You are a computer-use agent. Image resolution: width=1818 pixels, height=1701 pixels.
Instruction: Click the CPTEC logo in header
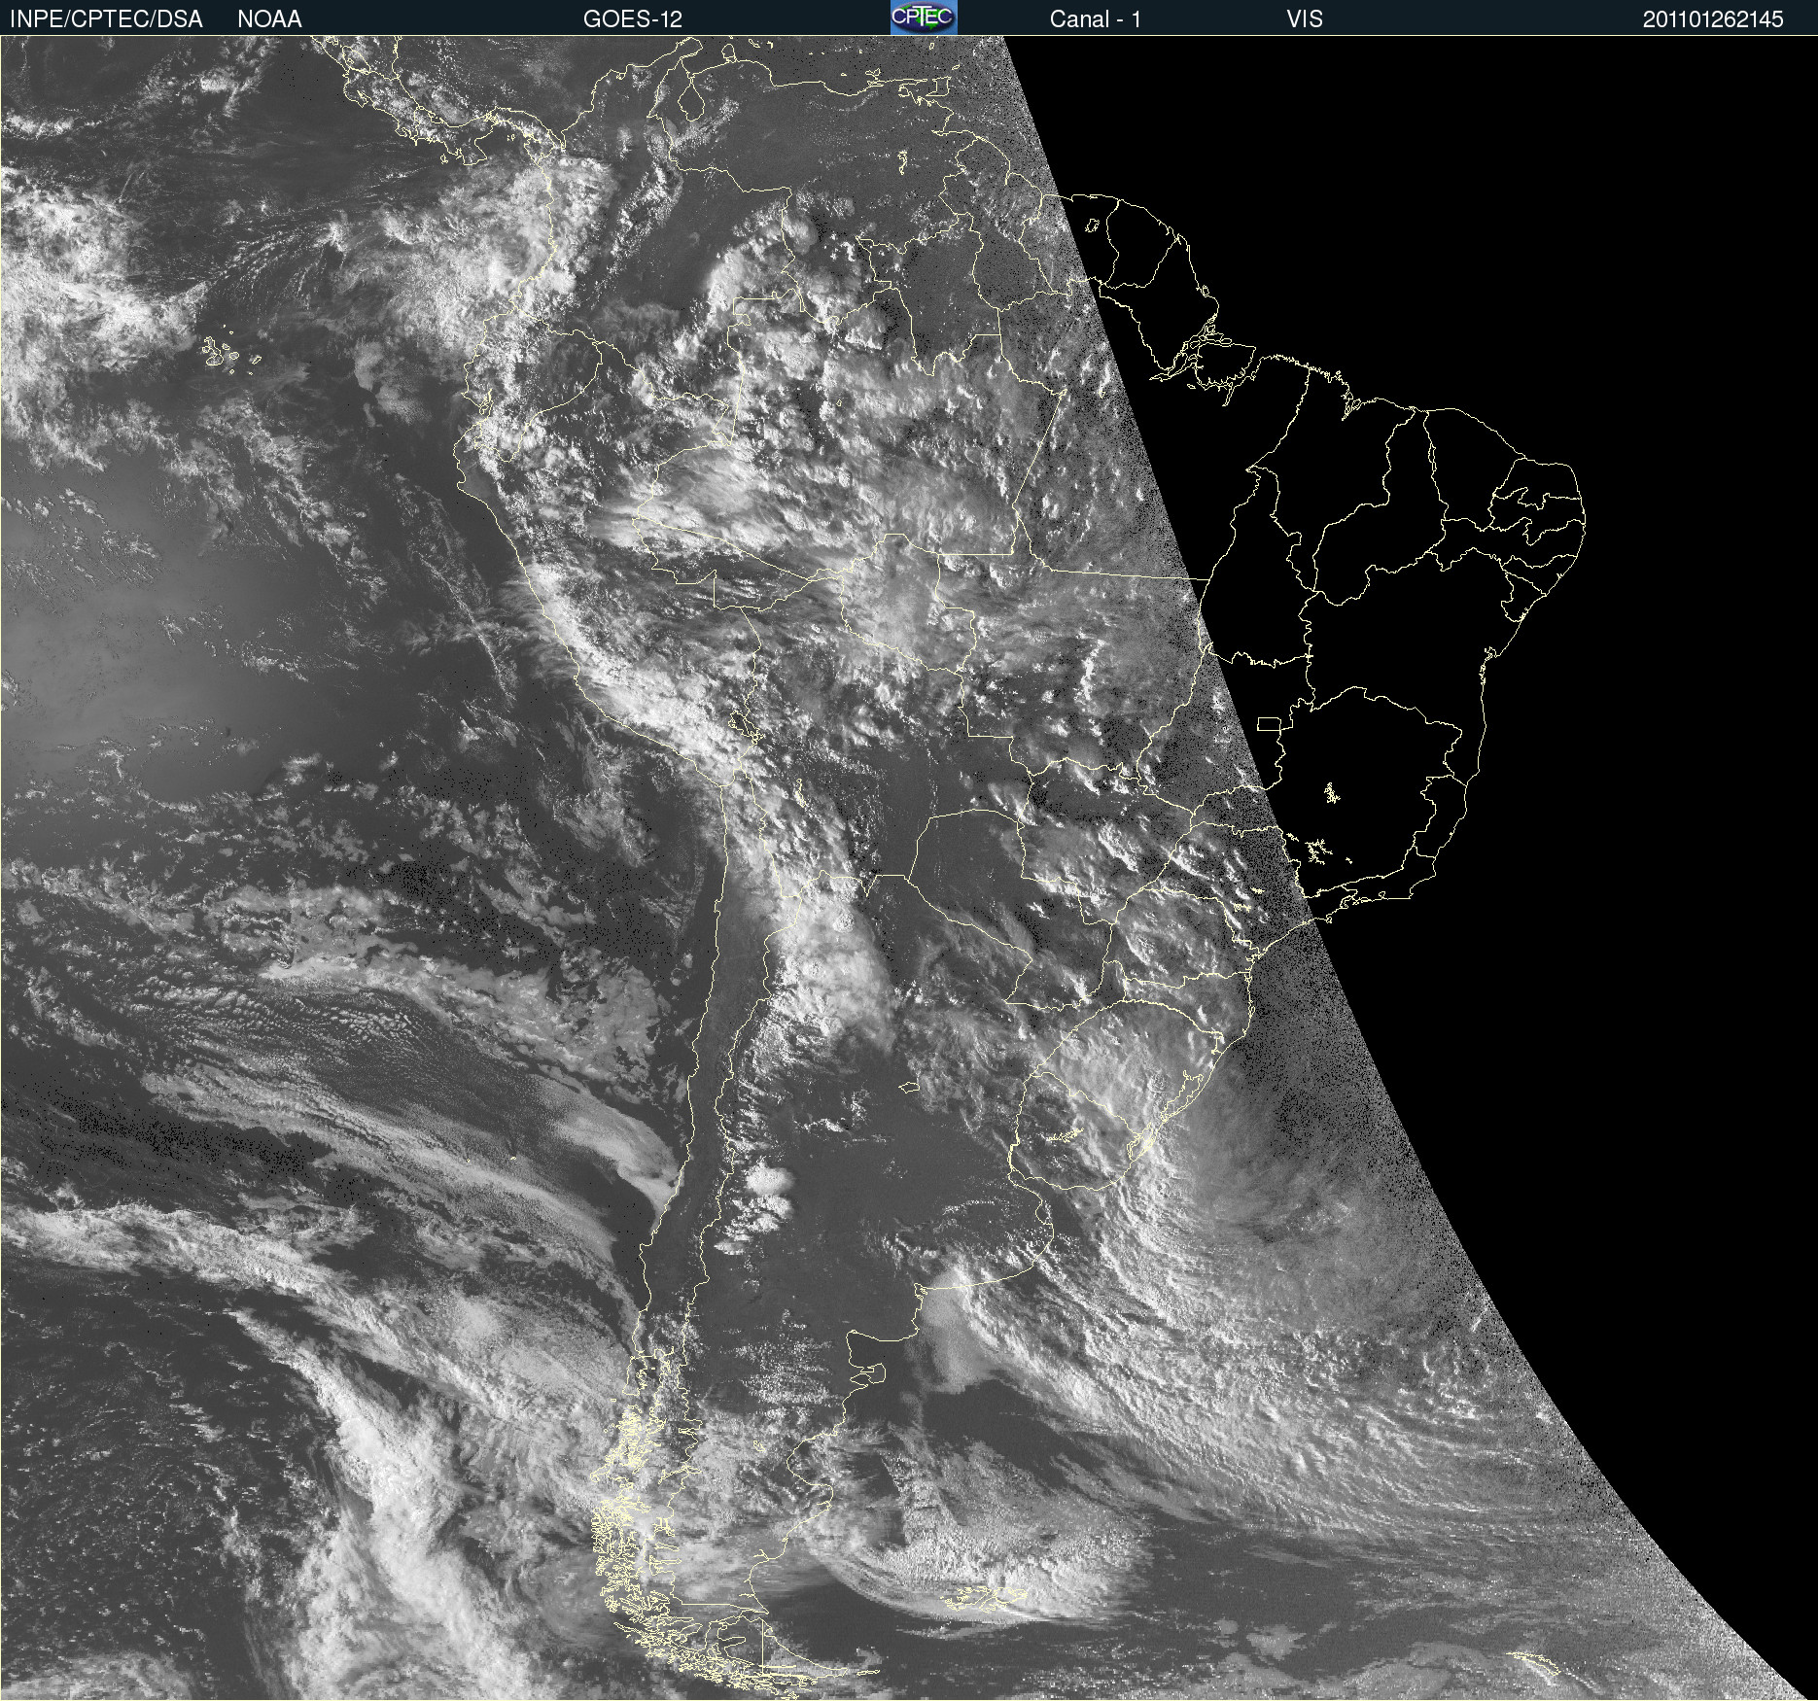pos(924,17)
